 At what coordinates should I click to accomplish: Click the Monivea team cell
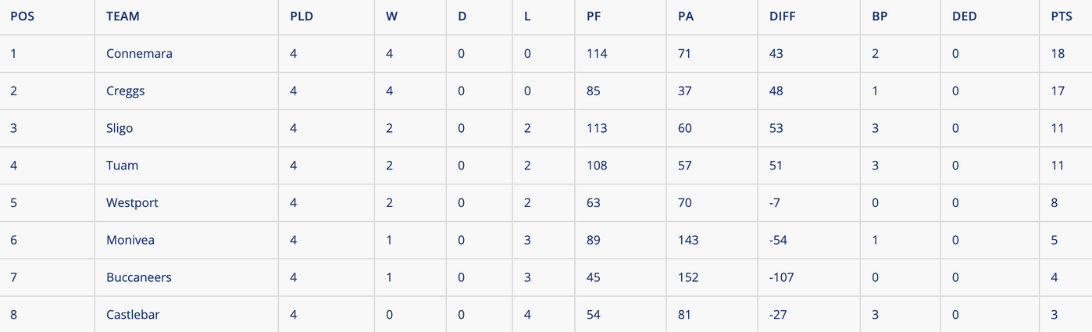pos(130,240)
